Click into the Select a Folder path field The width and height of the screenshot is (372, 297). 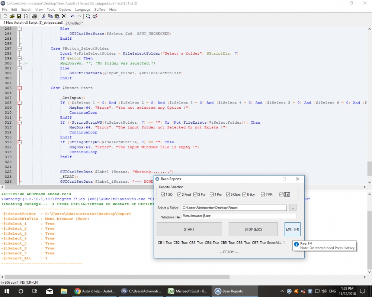(234, 208)
